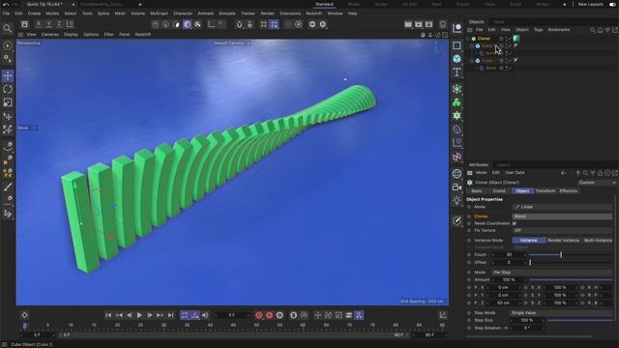
Task: Click the Text spline tool icon
Action: click(457, 72)
